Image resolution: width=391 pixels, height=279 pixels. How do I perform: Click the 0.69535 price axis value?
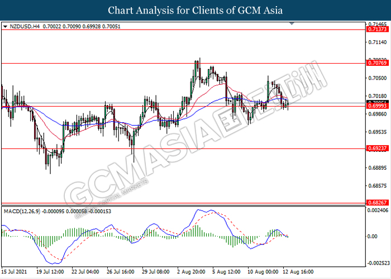(x=378, y=132)
